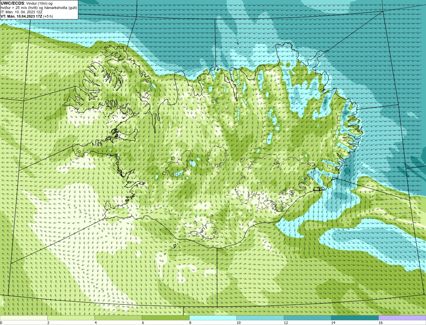The width and height of the screenshot is (426, 325).
Task: Click the light cyan 8–10 legend swatch
Action: (213, 318)
